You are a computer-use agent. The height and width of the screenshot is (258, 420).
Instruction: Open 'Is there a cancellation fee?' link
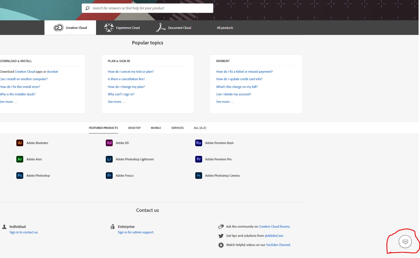tap(126, 79)
